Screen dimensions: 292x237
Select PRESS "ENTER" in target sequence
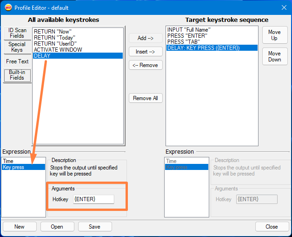(212, 36)
